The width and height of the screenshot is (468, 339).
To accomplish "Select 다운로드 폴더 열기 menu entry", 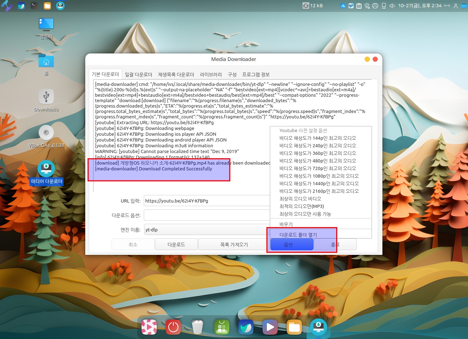I will click(298, 235).
